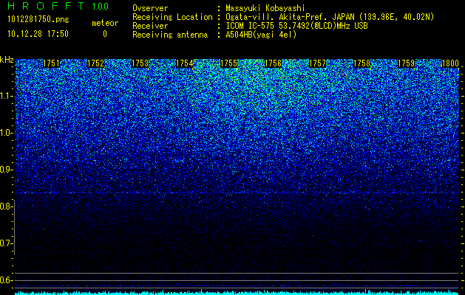
Task: Click the cyan signal level strip at bottom
Action: pyautogui.click(x=237, y=292)
